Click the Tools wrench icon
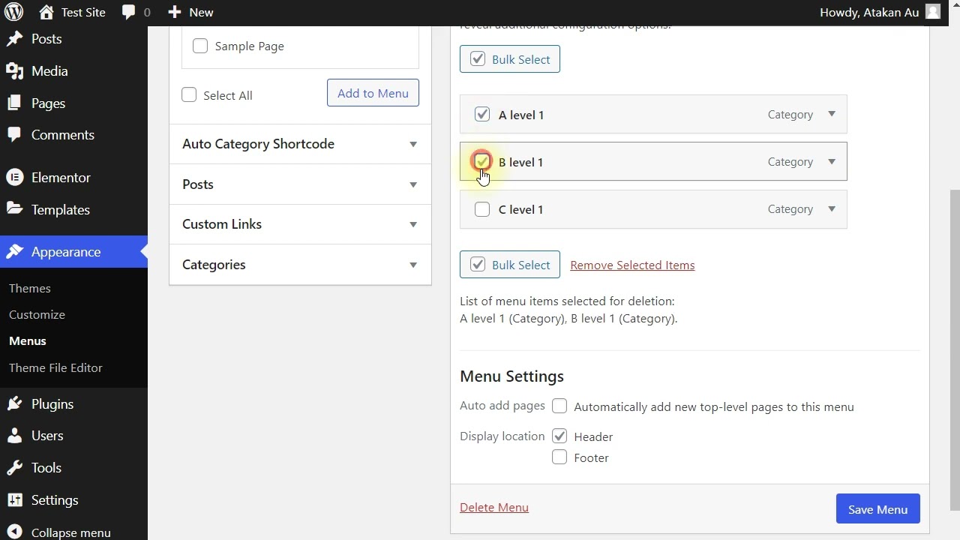The height and width of the screenshot is (540, 960). (x=14, y=468)
